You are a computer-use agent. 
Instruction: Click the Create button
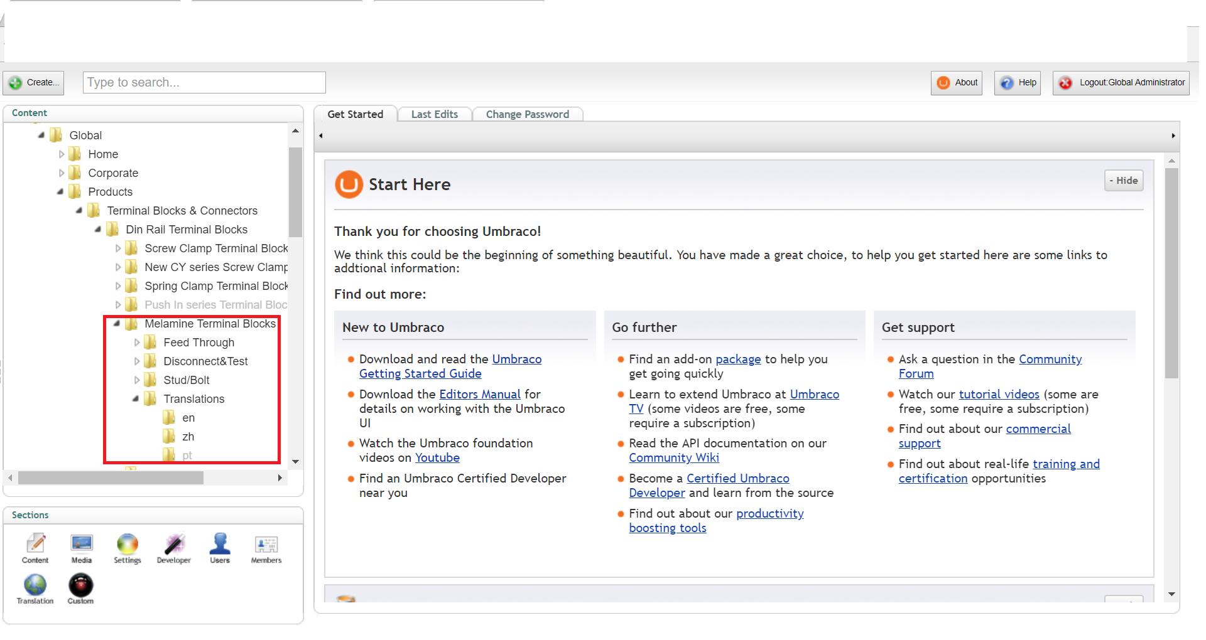[x=34, y=82]
